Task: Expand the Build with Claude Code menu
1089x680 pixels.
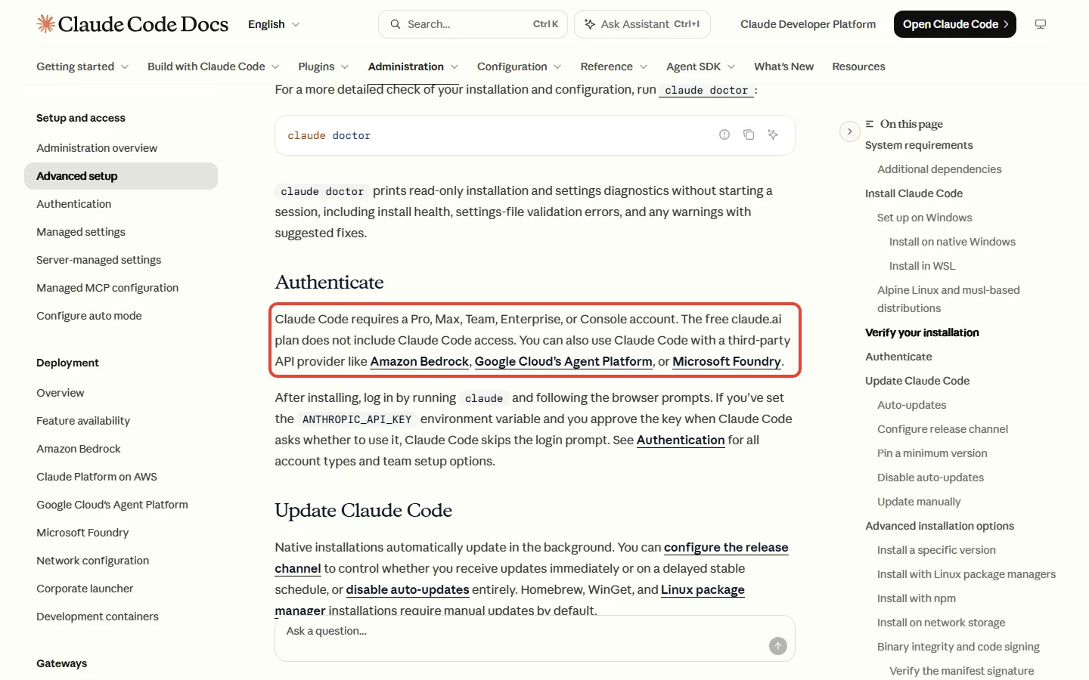Action: [213, 66]
